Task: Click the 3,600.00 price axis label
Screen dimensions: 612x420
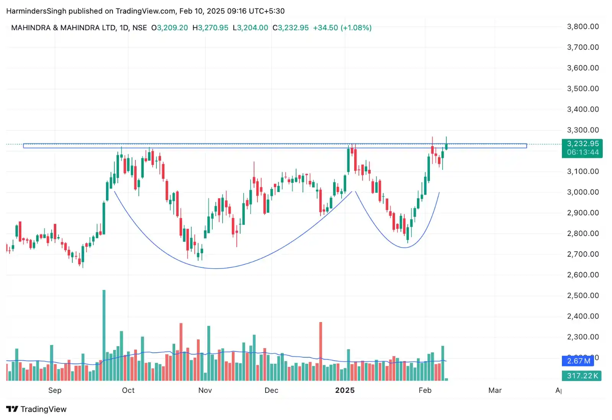Action: tap(583, 68)
